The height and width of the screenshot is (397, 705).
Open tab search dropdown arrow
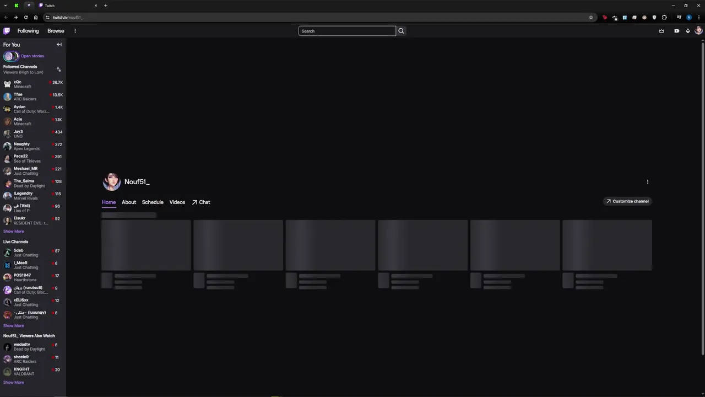6,6
